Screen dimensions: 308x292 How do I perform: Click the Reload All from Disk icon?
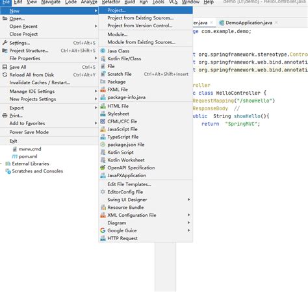(x=5, y=75)
